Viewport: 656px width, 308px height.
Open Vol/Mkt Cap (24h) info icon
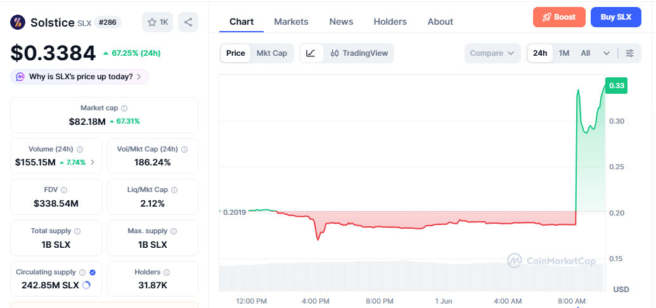(x=184, y=149)
